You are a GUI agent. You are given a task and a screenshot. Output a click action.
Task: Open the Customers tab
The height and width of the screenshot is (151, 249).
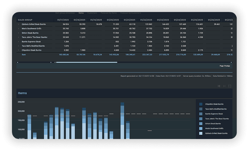click(92, 13)
